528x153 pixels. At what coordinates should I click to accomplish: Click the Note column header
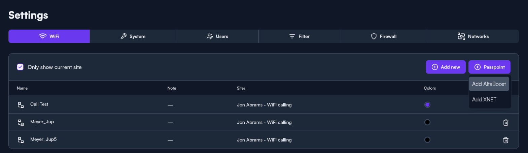pos(172,88)
